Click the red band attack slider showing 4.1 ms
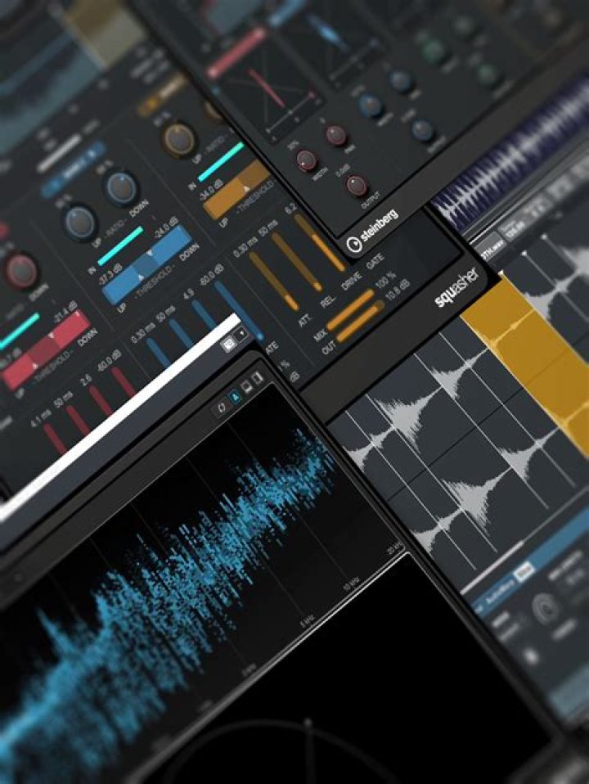 tap(55, 439)
